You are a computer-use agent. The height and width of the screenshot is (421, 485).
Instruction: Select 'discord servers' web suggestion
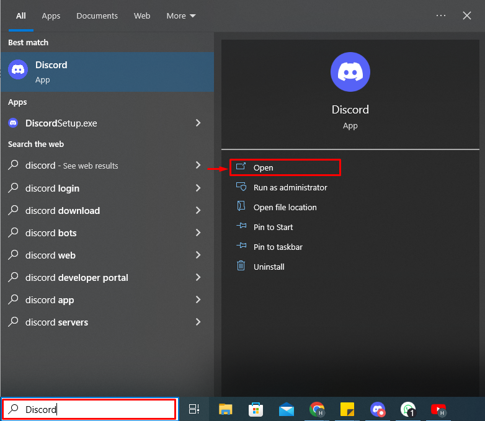point(56,322)
